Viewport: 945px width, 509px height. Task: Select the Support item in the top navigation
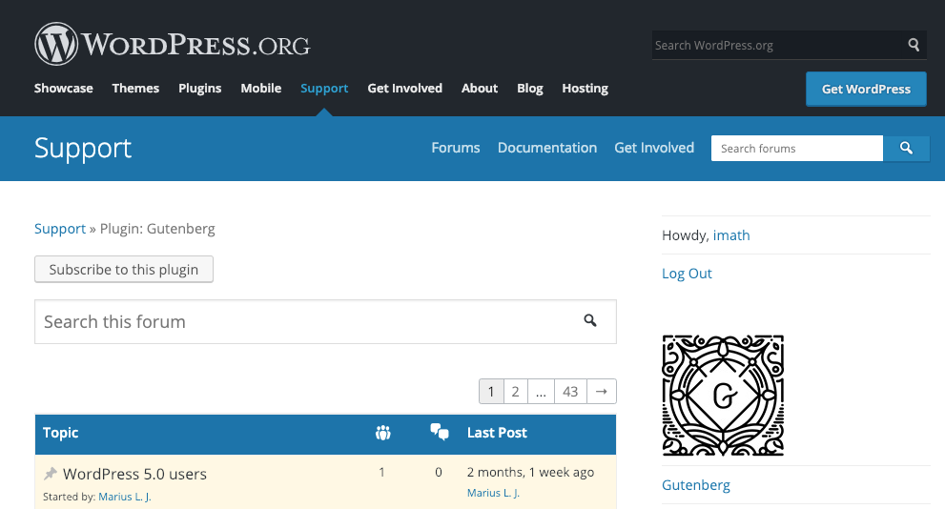click(324, 88)
